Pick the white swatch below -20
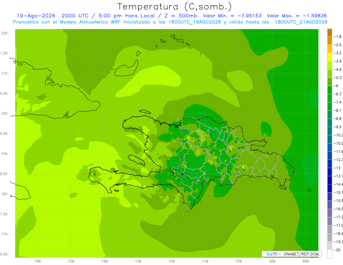The height and width of the screenshot is (265, 343). coord(330,254)
